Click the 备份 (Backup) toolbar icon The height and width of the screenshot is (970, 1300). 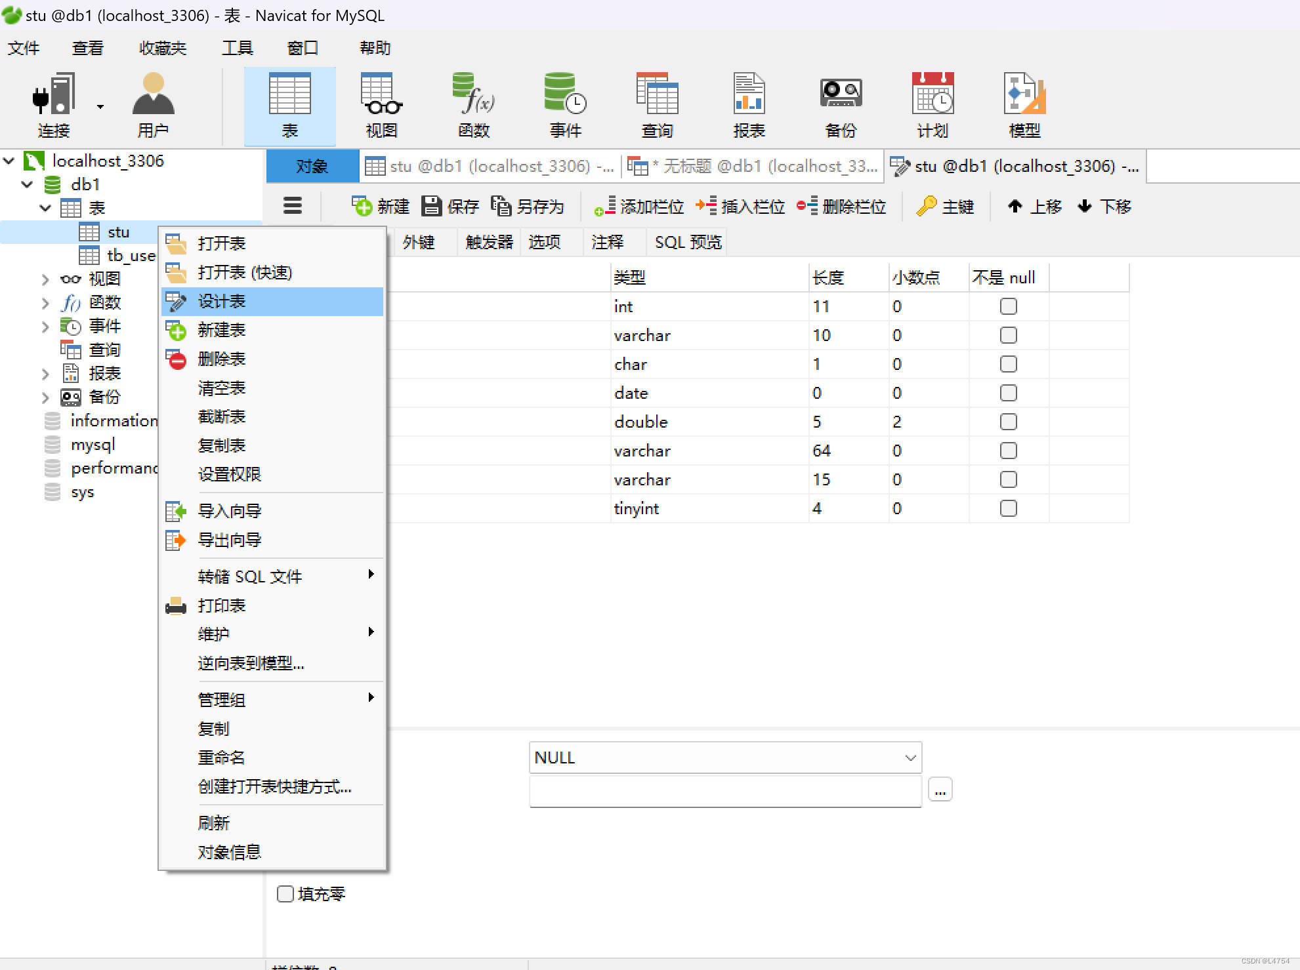coord(841,105)
